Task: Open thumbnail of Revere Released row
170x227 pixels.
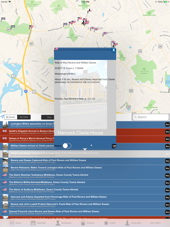Action: click(6, 168)
